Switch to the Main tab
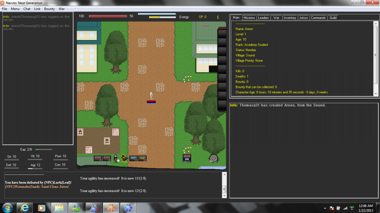This screenshot has width=380, height=213. coord(236,17)
